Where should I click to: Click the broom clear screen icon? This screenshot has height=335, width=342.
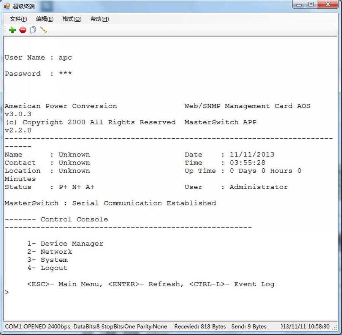point(43,30)
